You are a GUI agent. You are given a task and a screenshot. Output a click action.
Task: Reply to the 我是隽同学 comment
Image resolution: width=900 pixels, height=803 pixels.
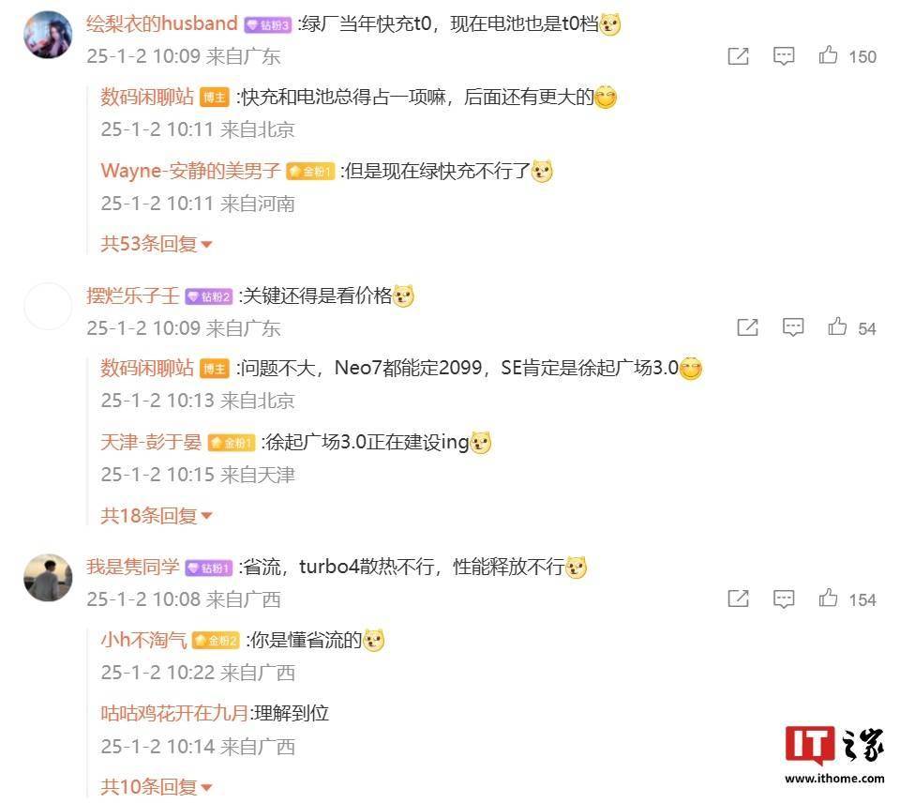coord(784,598)
